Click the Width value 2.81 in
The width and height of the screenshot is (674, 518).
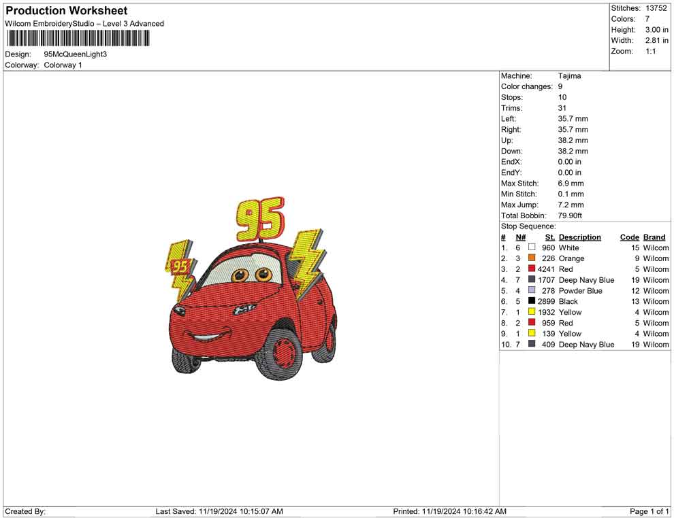656,40
